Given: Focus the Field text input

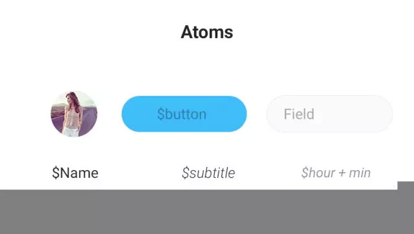Looking at the screenshot, I should pyautogui.click(x=329, y=113).
